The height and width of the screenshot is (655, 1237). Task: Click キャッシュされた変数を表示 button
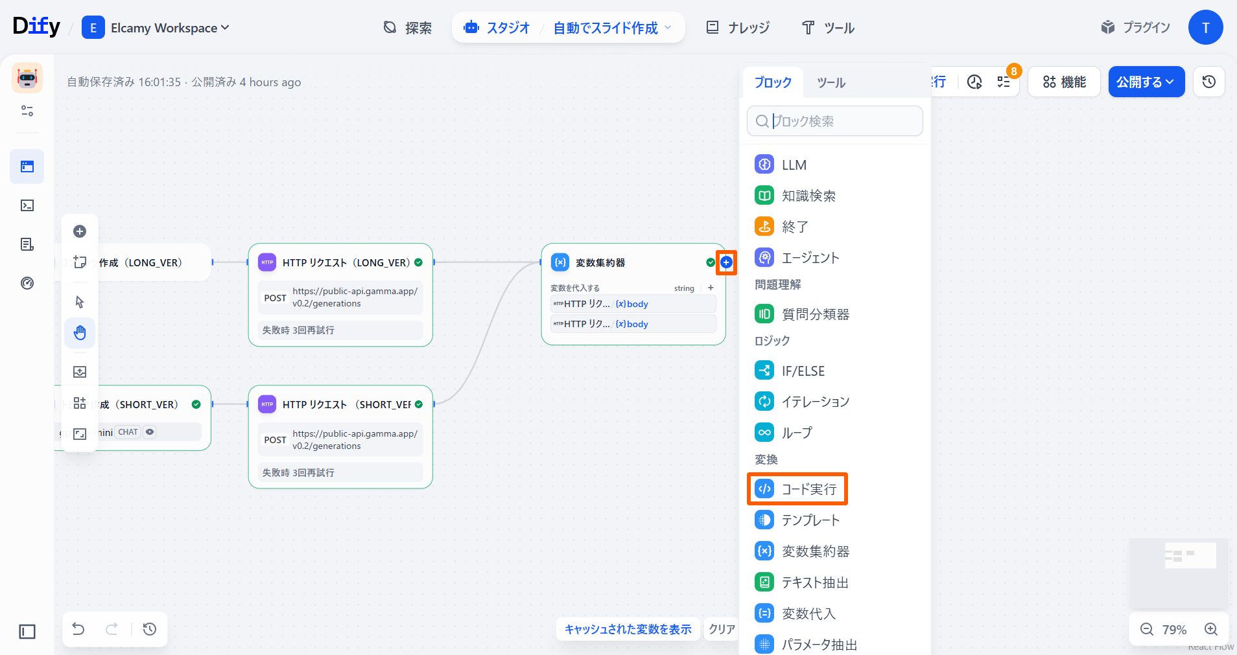coord(628,629)
